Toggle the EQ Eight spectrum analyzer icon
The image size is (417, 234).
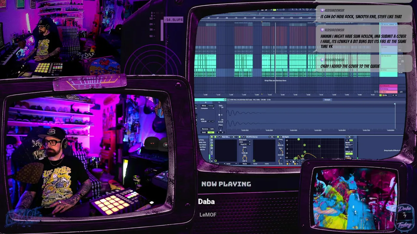click(x=351, y=140)
